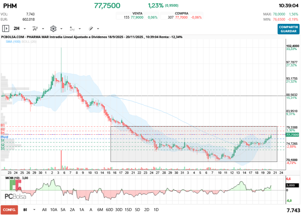Viewport: 304px width, 216px height.
Task: Expand the drawing tools dropdown arrow
Action: click(98, 28)
